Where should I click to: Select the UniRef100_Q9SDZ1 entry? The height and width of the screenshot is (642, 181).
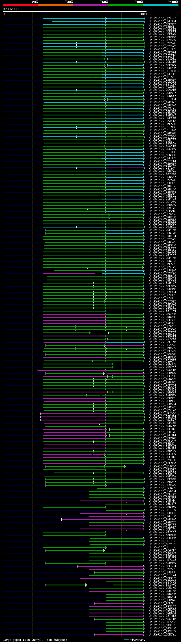click(162, 59)
